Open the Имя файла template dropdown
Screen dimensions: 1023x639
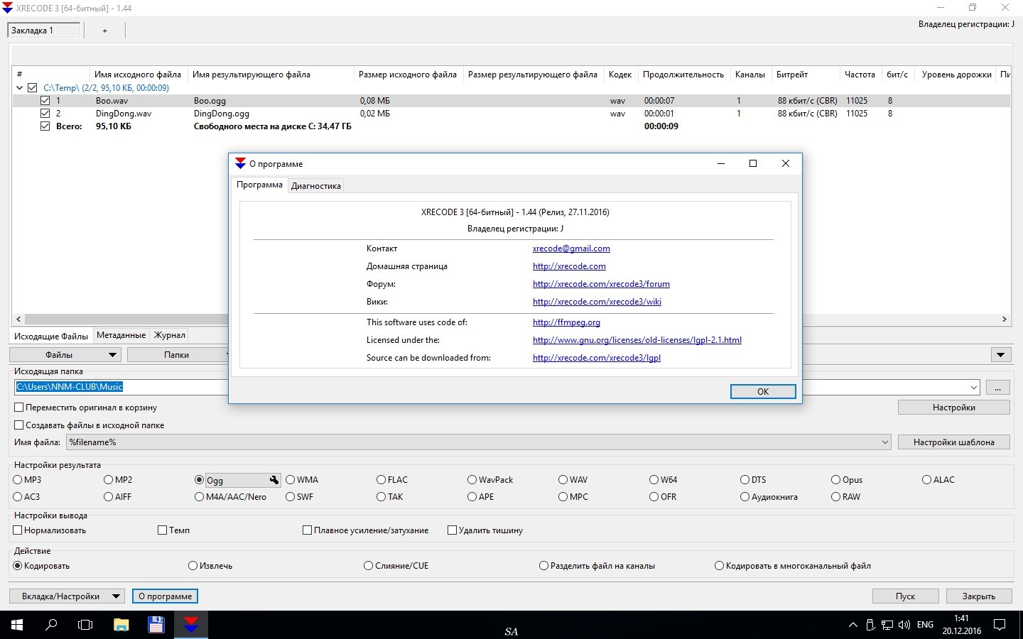point(885,442)
